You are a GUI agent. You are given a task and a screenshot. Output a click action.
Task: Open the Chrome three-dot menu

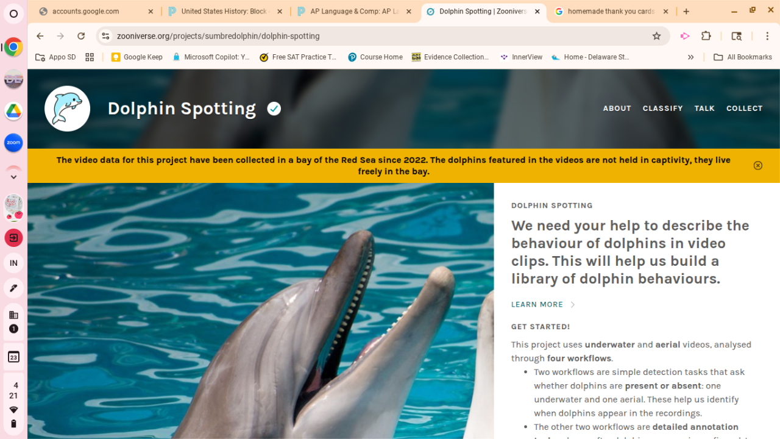pyautogui.click(x=767, y=36)
